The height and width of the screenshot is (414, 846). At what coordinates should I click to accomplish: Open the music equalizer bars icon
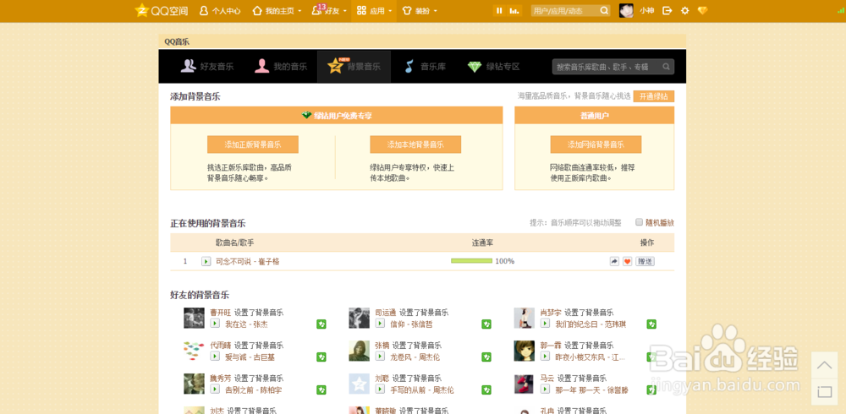514,11
